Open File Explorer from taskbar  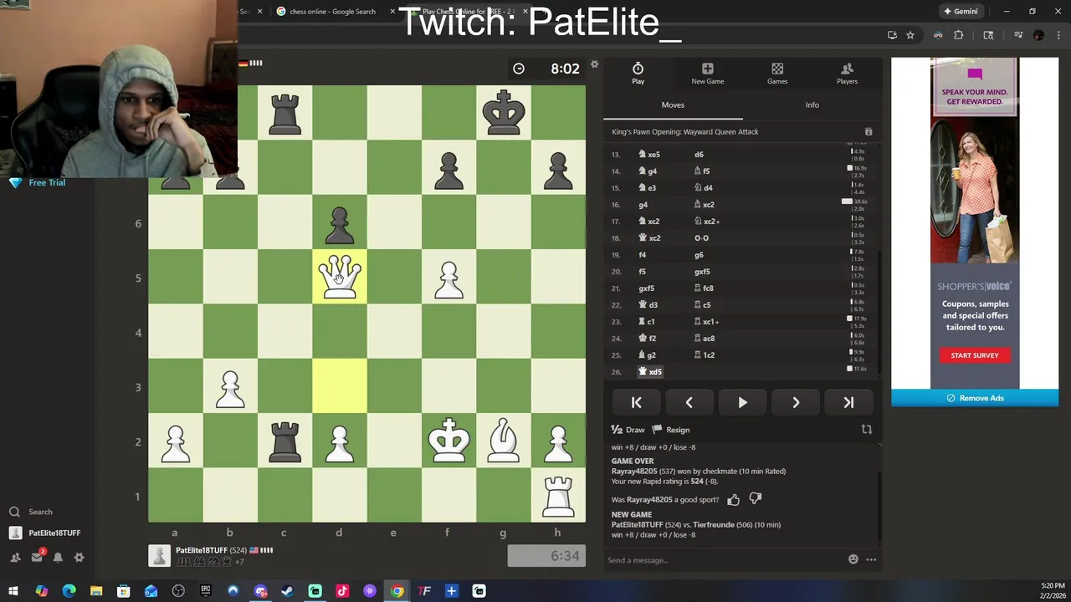coord(96,591)
